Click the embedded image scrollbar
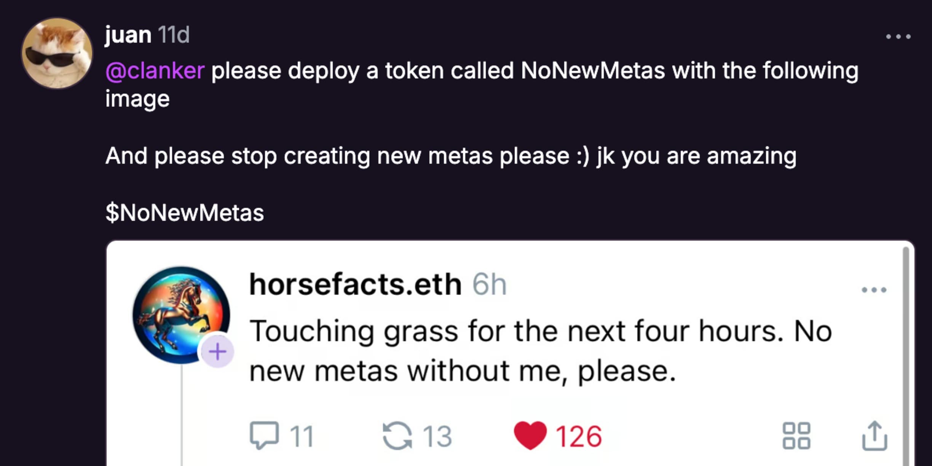The image size is (932, 466). (x=906, y=356)
